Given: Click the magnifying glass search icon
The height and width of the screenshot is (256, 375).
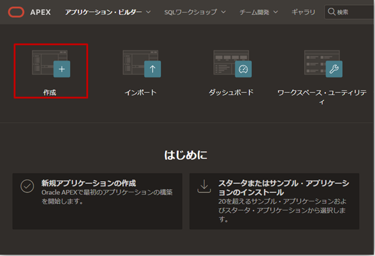Looking at the screenshot, I should click(332, 12).
